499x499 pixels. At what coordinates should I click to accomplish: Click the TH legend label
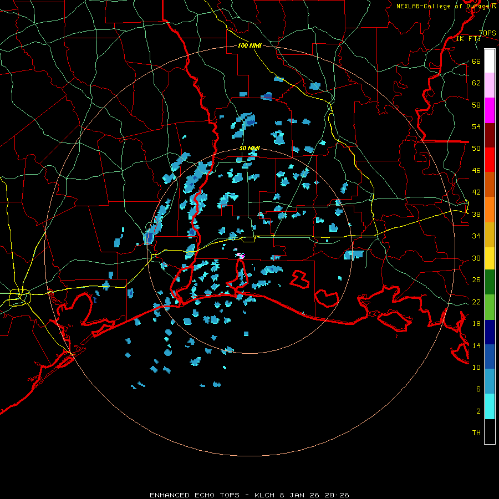pos(476,433)
